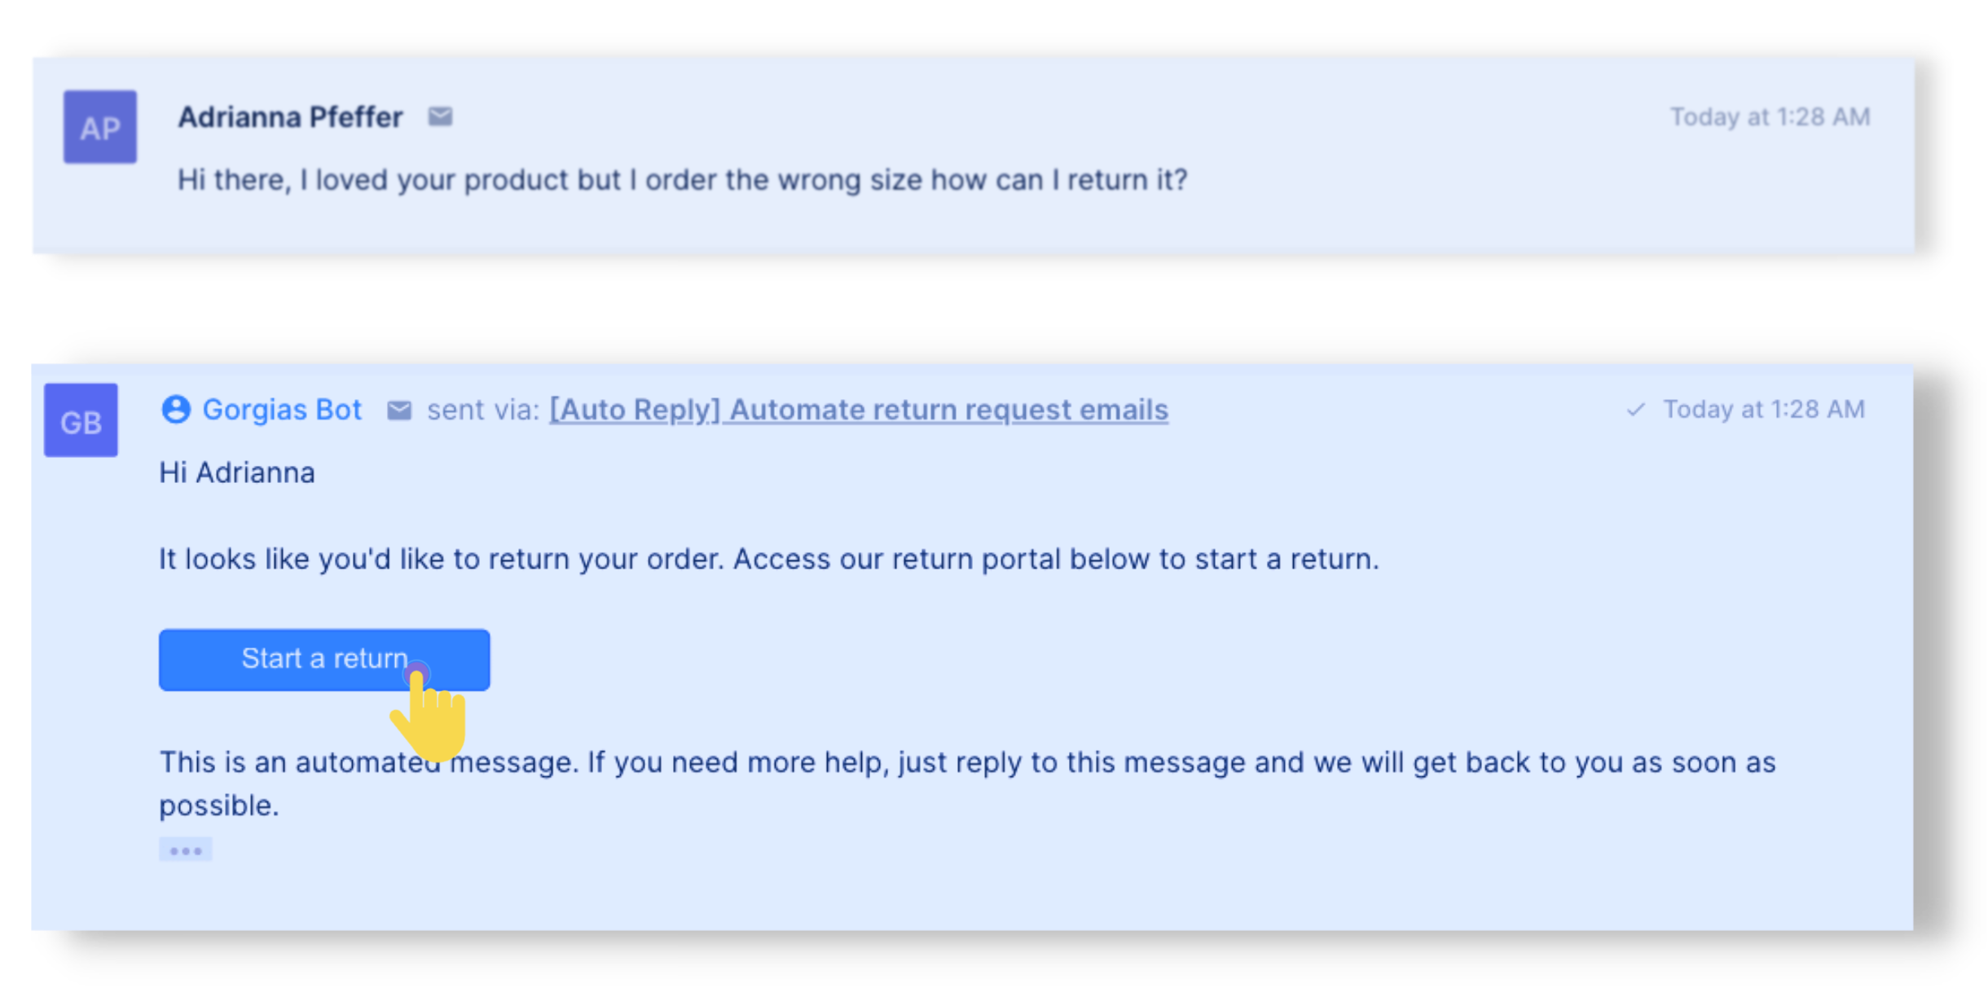Select Adrianna's wrong size return question text
1988x997 pixels.
coord(683,180)
